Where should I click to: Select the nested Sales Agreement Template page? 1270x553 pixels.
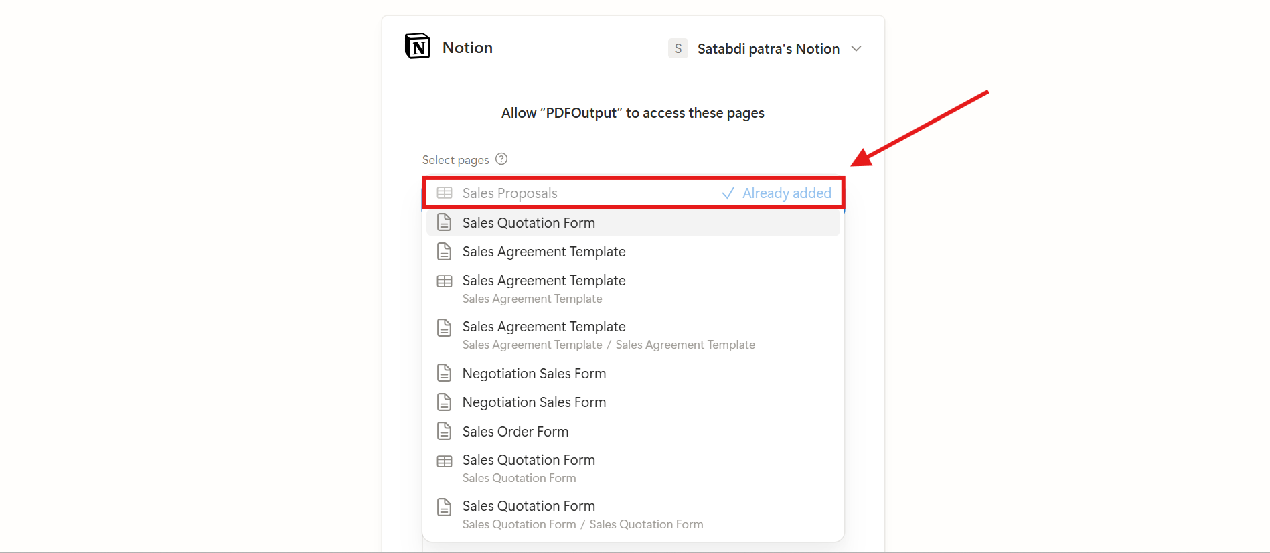(544, 327)
